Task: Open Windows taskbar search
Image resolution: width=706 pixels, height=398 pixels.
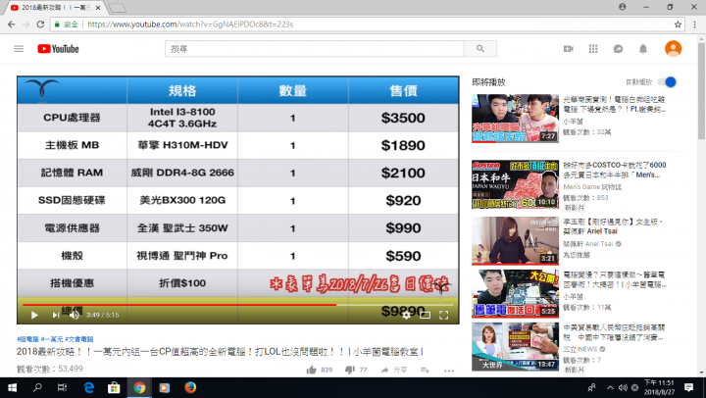Action: click(x=37, y=387)
